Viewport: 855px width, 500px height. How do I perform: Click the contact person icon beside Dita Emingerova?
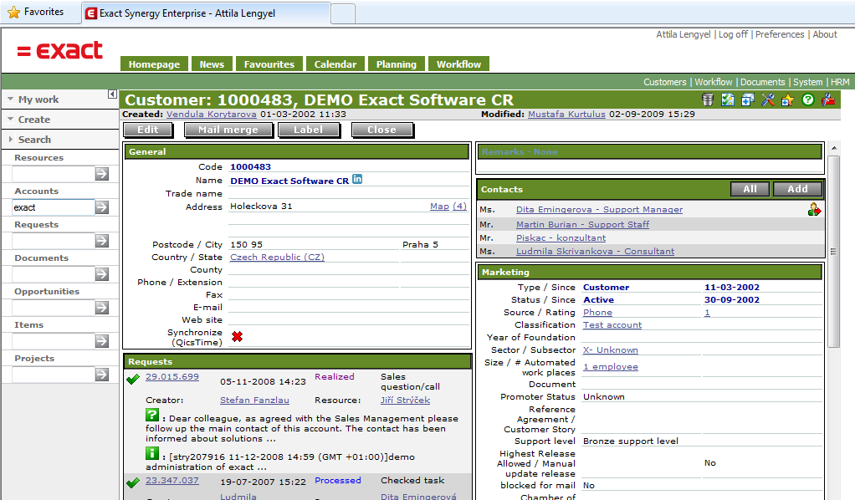[x=814, y=209]
